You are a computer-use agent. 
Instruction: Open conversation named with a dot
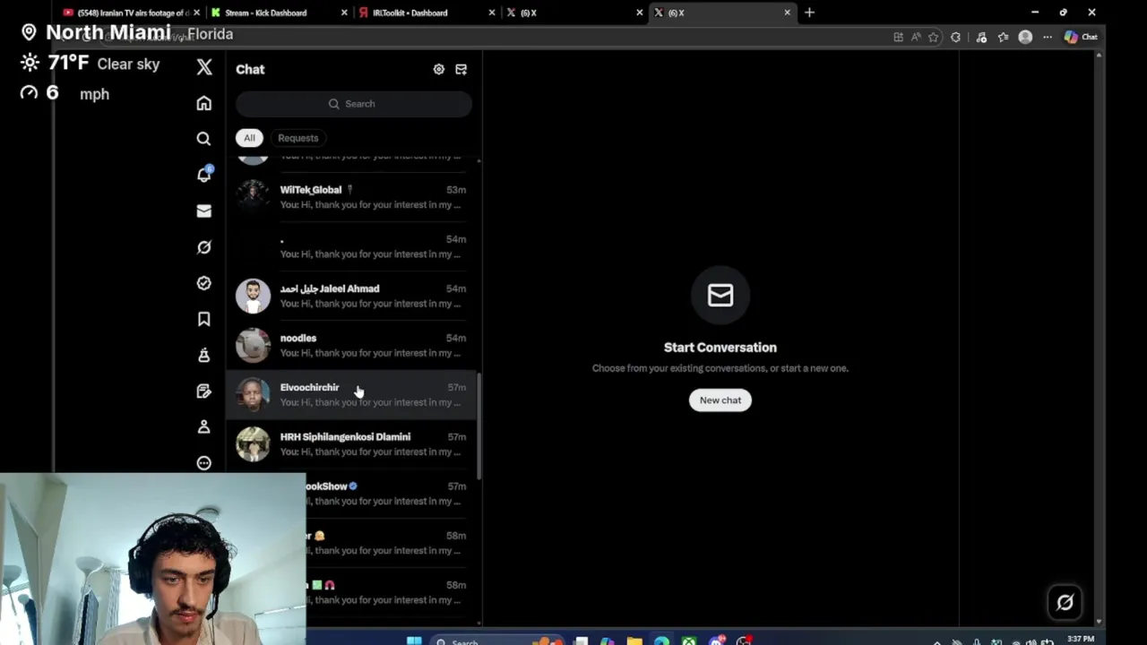click(351, 246)
